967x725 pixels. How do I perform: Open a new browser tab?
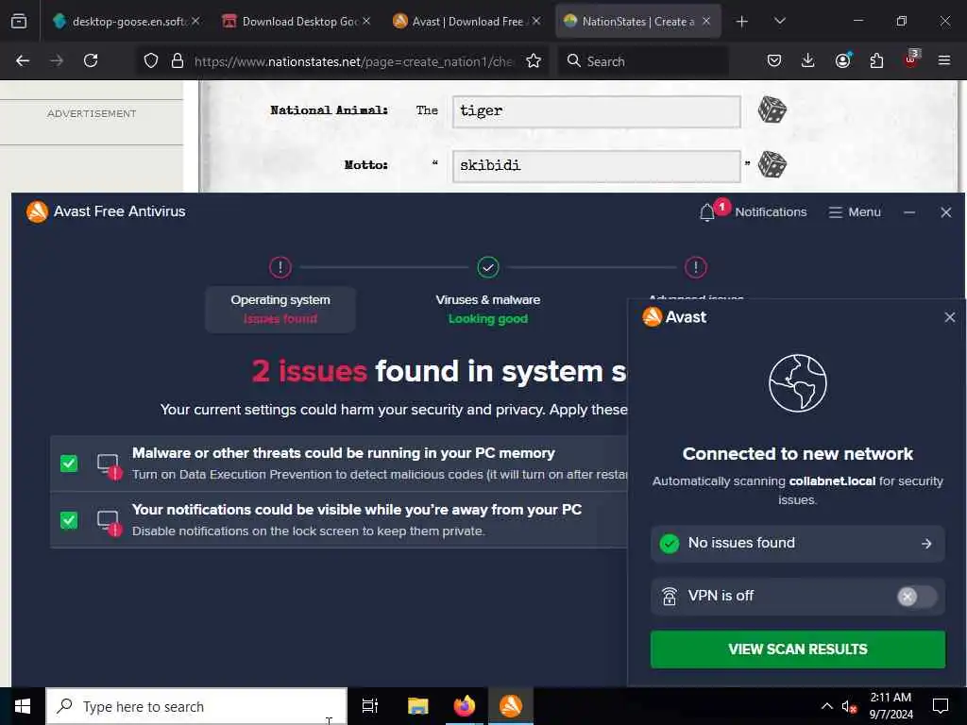pyautogui.click(x=742, y=21)
